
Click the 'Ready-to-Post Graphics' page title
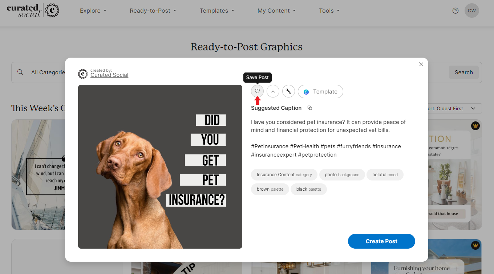247,47
